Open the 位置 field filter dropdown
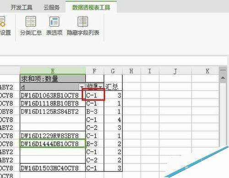This screenshot has height=178, width=229. pos(100,87)
